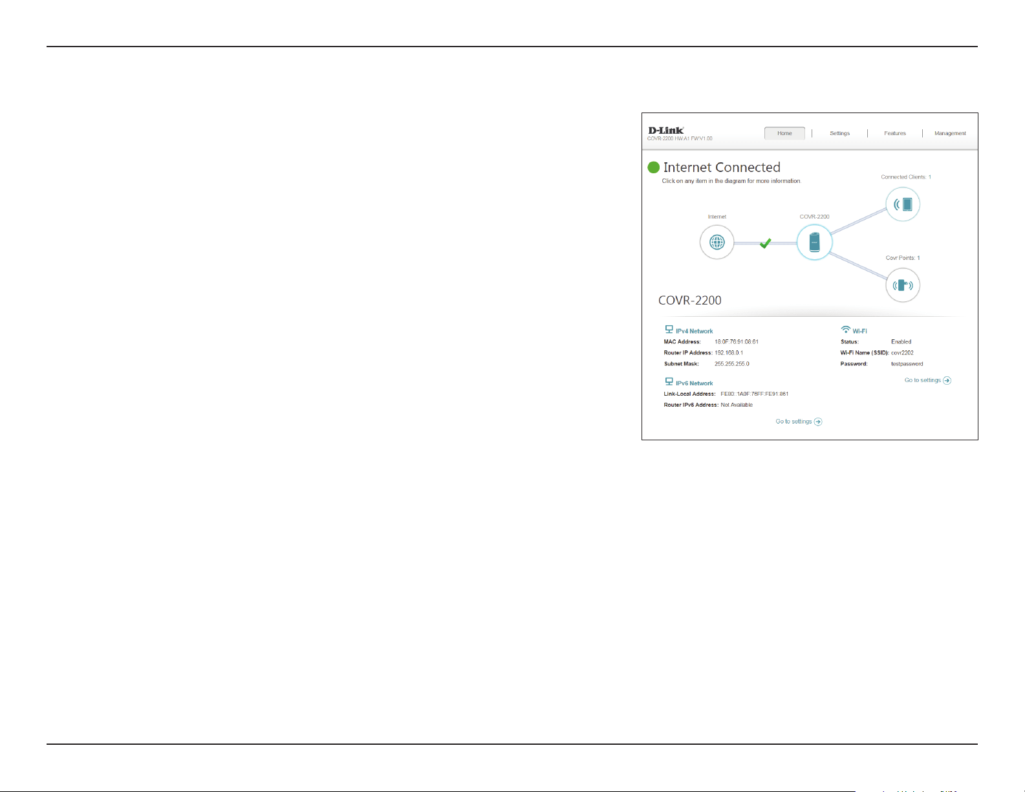The width and height of the screenshot is (1025, 792).
Task: Open the Settings menu
Action: [x=840, y=133]
